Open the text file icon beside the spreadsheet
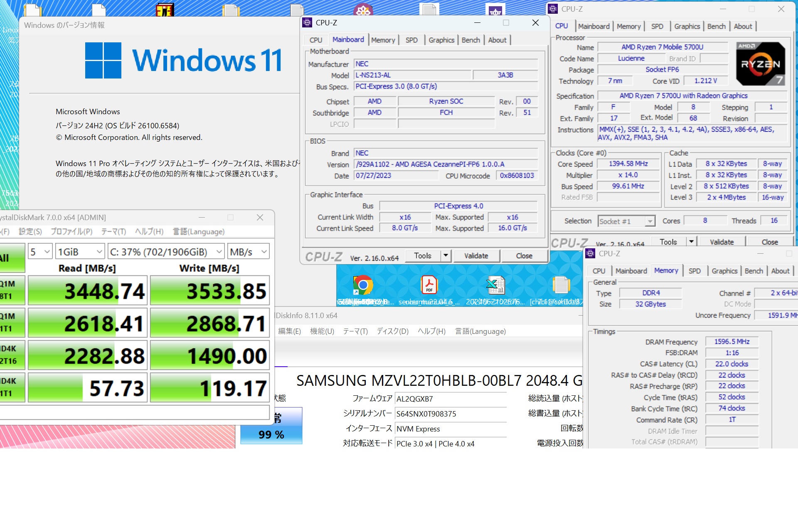Image resolution: width=798 pixels, height=522 pixels. (x=561, y=285)
